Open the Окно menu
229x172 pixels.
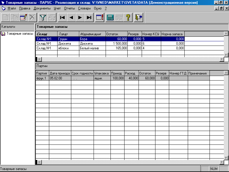[98, 8]
